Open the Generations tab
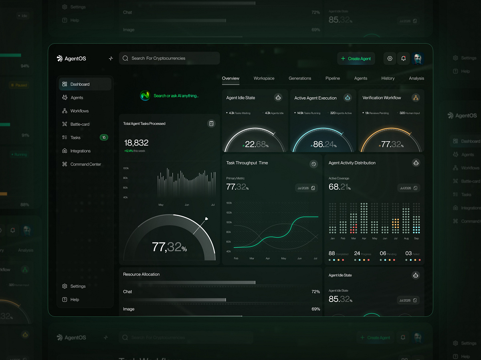Screen dimensions: 481x360 tap(300, 78)
